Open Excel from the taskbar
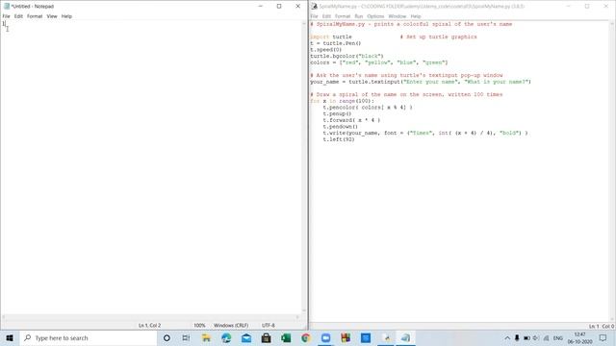 [x=286, y=337]
